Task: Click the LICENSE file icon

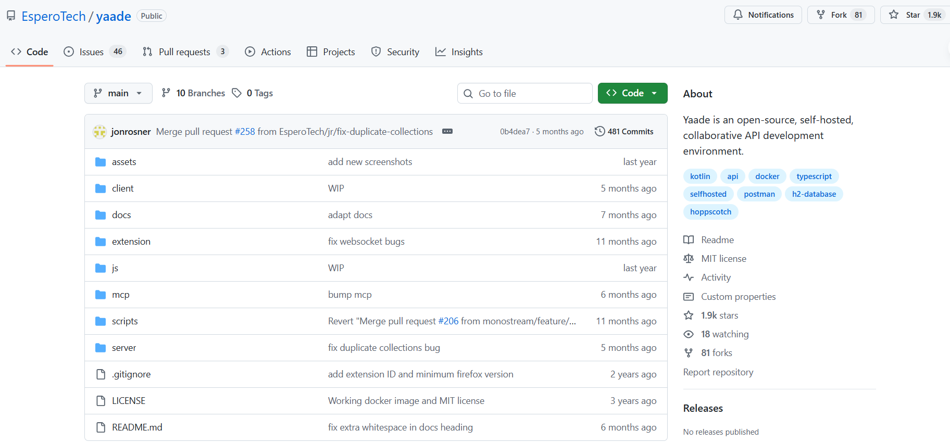Action: 101,401
